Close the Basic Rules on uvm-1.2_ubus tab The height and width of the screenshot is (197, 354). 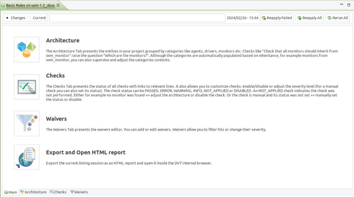(x=58, y=5)
